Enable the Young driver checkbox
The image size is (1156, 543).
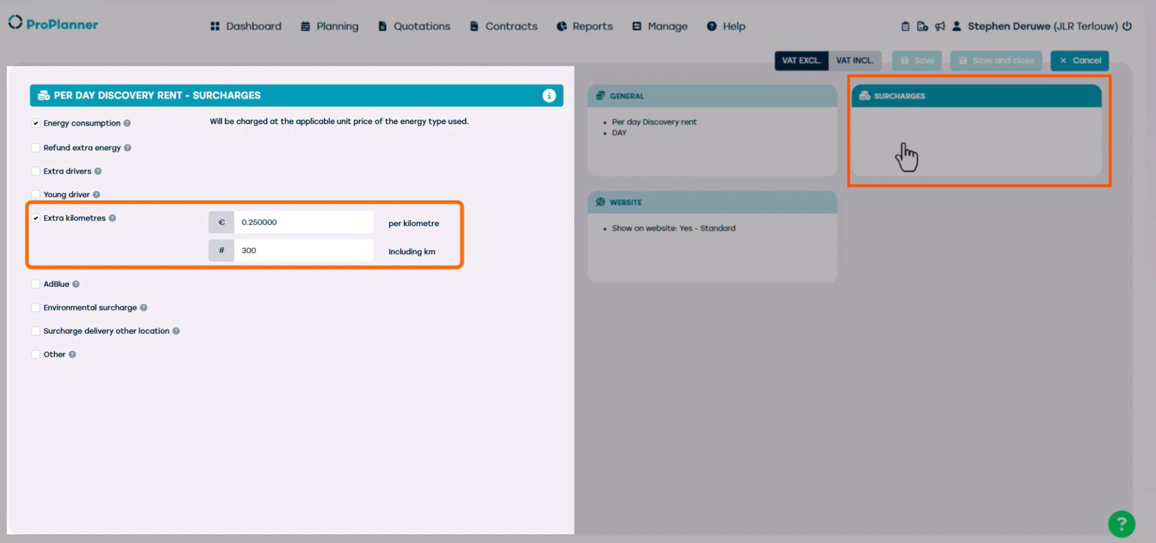tap(36, 195)
